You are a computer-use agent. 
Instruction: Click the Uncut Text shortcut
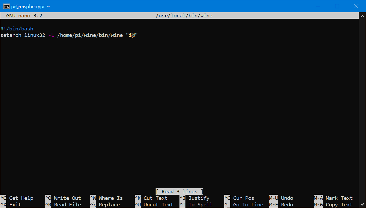pos(158,205)
